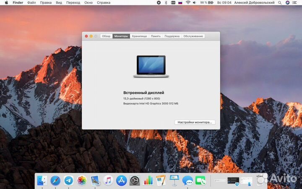Open the App Store from the Dock
Viewport: 302px width, 189px height.
pyautogui.click(x=122, y=181)
